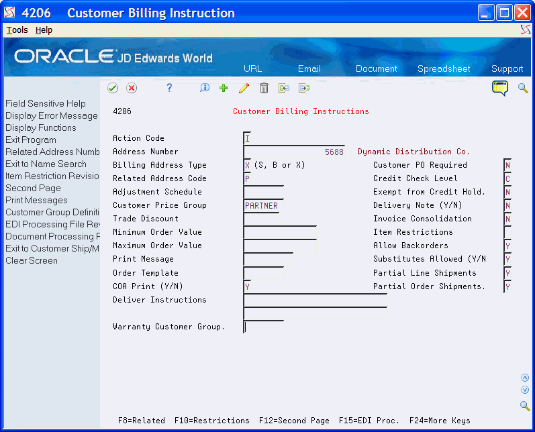Click the Customer Price Group field

(x=264, y=205)
